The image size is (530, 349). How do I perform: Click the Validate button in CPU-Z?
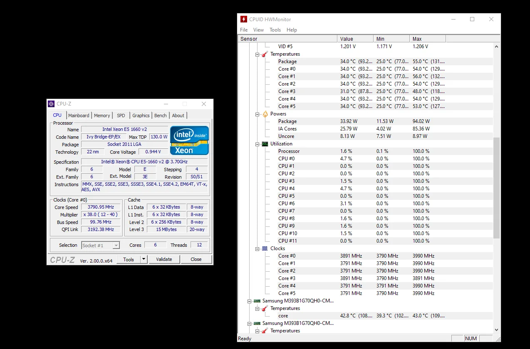coord(164,259)
